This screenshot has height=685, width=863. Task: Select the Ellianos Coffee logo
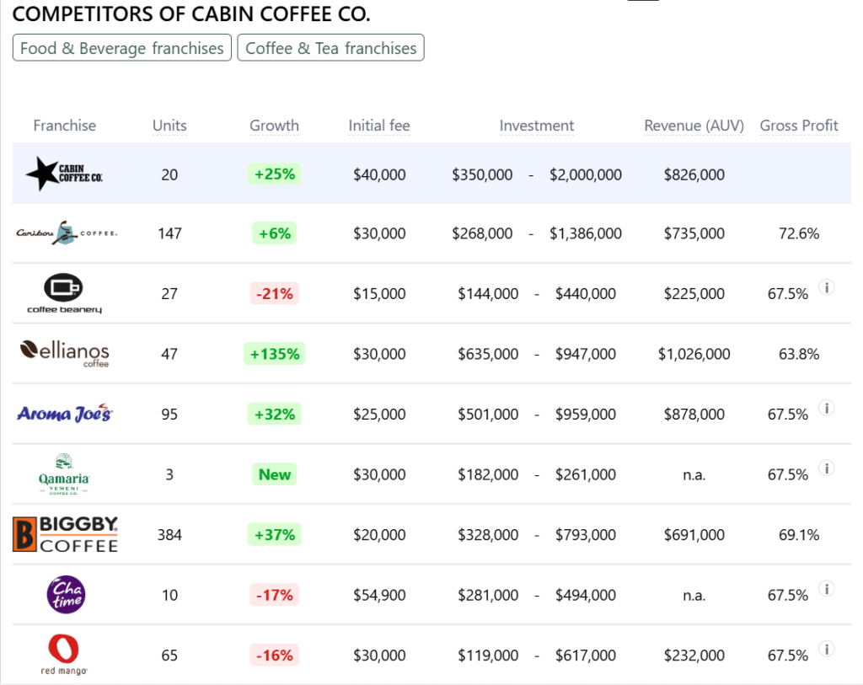click(x=64, y=354)
